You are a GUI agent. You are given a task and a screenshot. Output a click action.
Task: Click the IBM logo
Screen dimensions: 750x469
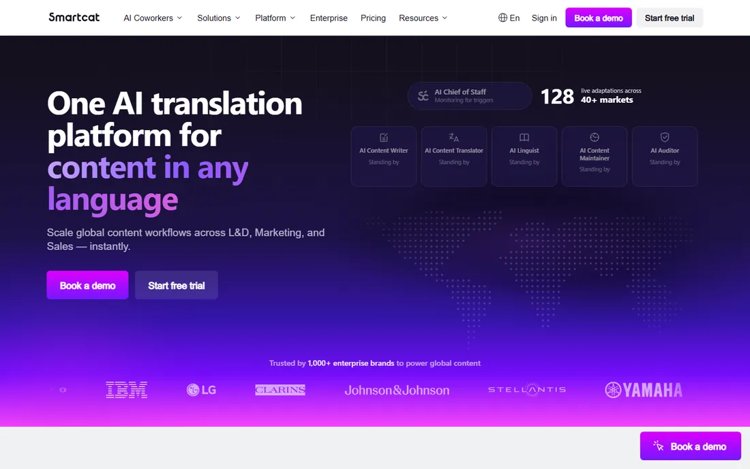[127, 390]
